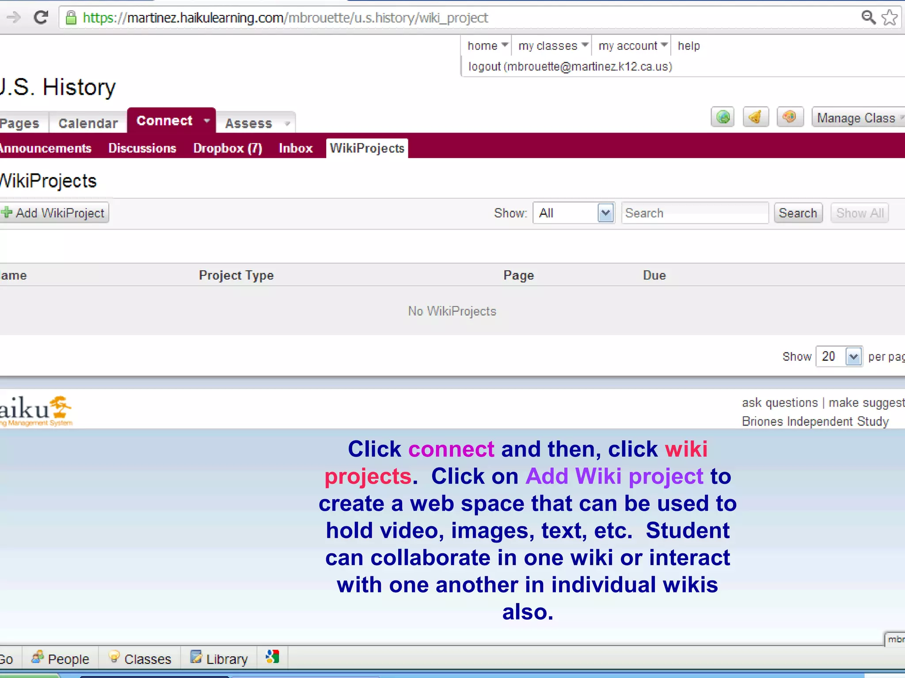Click the Show All button
This screenshot has width=905, height=678.
[x=859, y=213]
